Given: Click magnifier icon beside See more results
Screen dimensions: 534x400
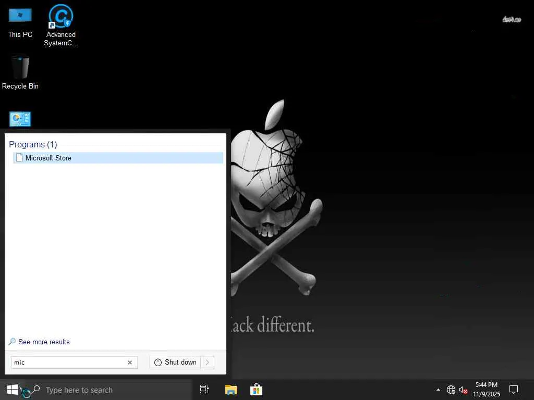Looking at the screenshot, I should (13, 342).
